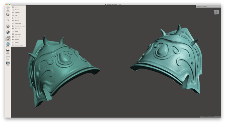Select Generate Complex option

[x=19, y=45]
